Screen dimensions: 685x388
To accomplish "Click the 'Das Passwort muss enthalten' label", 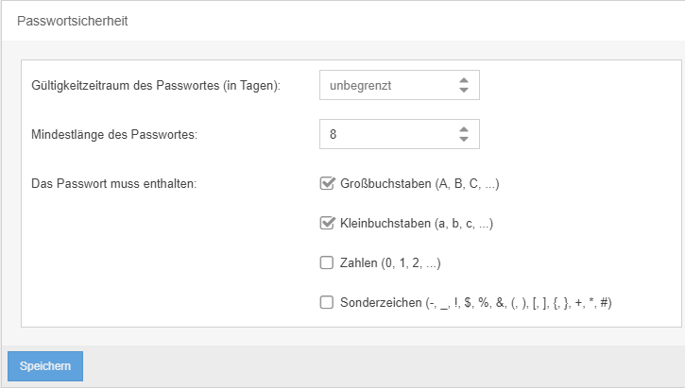I will 113,183.
